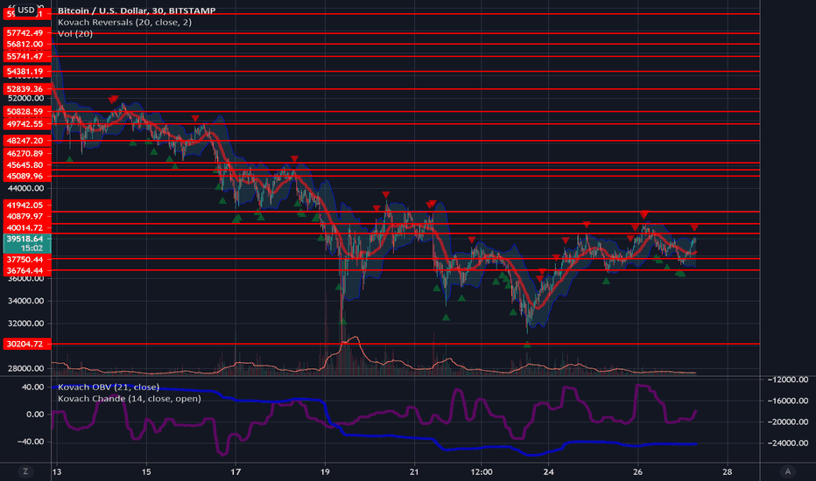This screenshot has width=816, height=481.
Task: Click the 52000.00 price axis tick
Action: tap(25, 98)
